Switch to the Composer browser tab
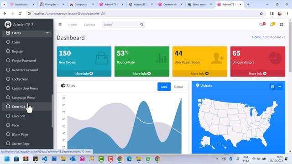 coord(81,4)
